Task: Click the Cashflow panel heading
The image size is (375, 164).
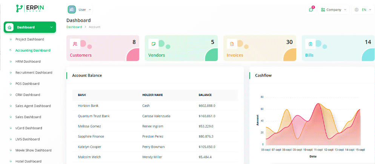Action: click(263, 76)
